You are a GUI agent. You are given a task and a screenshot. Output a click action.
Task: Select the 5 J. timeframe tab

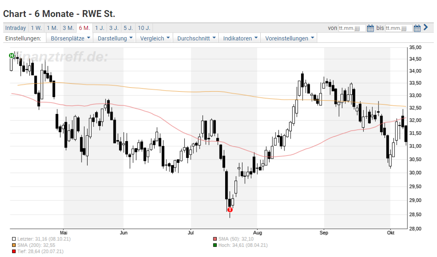coord(128,28)
